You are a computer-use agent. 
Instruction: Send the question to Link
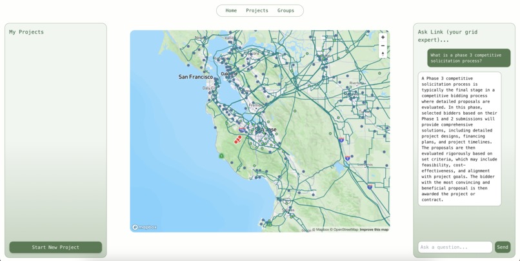(x=503, y=247)
